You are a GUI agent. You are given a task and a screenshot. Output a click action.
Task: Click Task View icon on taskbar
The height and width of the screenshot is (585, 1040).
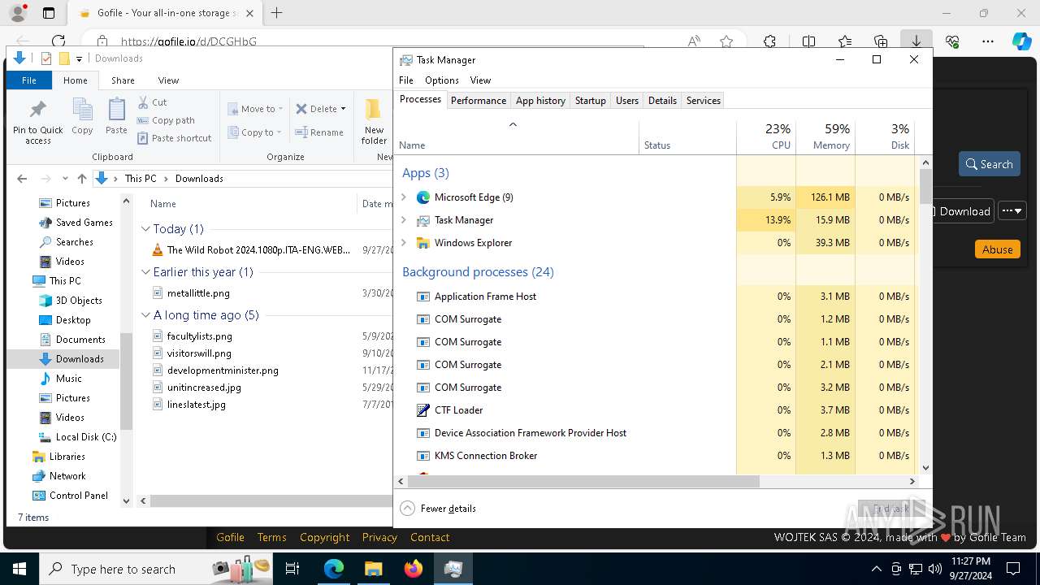tap(292, 569)
